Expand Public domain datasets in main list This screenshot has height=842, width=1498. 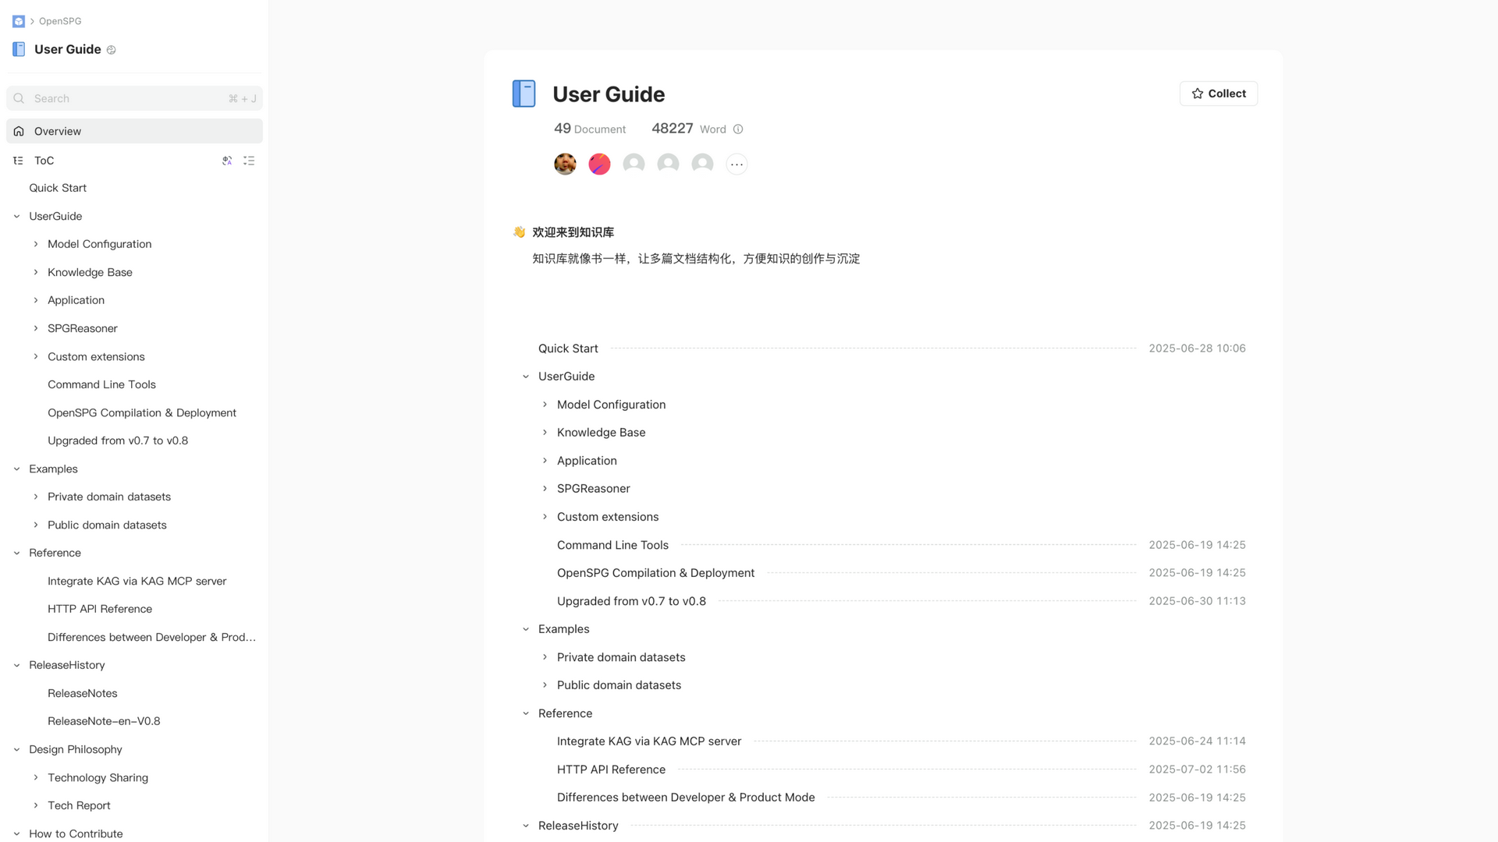point(545,685)
